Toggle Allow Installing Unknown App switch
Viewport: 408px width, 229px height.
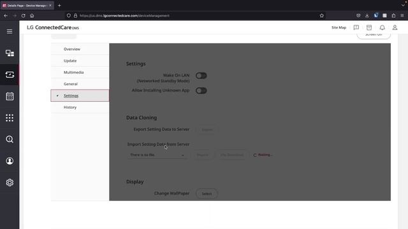pos(201,90)
